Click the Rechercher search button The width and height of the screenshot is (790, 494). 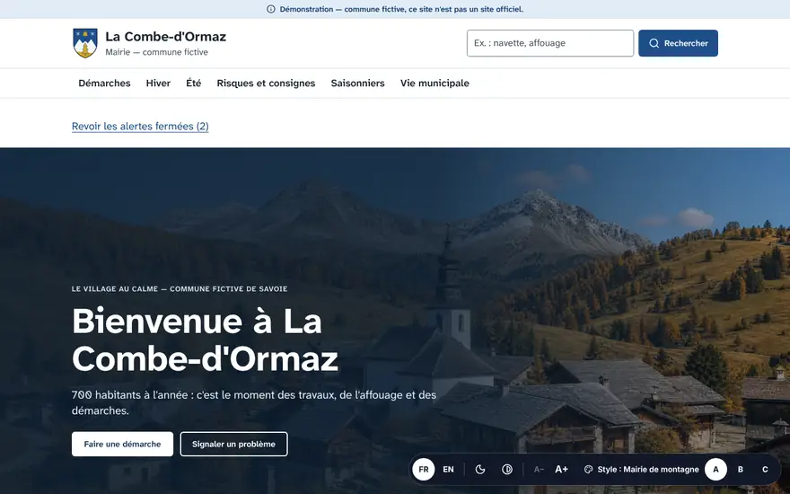pos(678,43)
